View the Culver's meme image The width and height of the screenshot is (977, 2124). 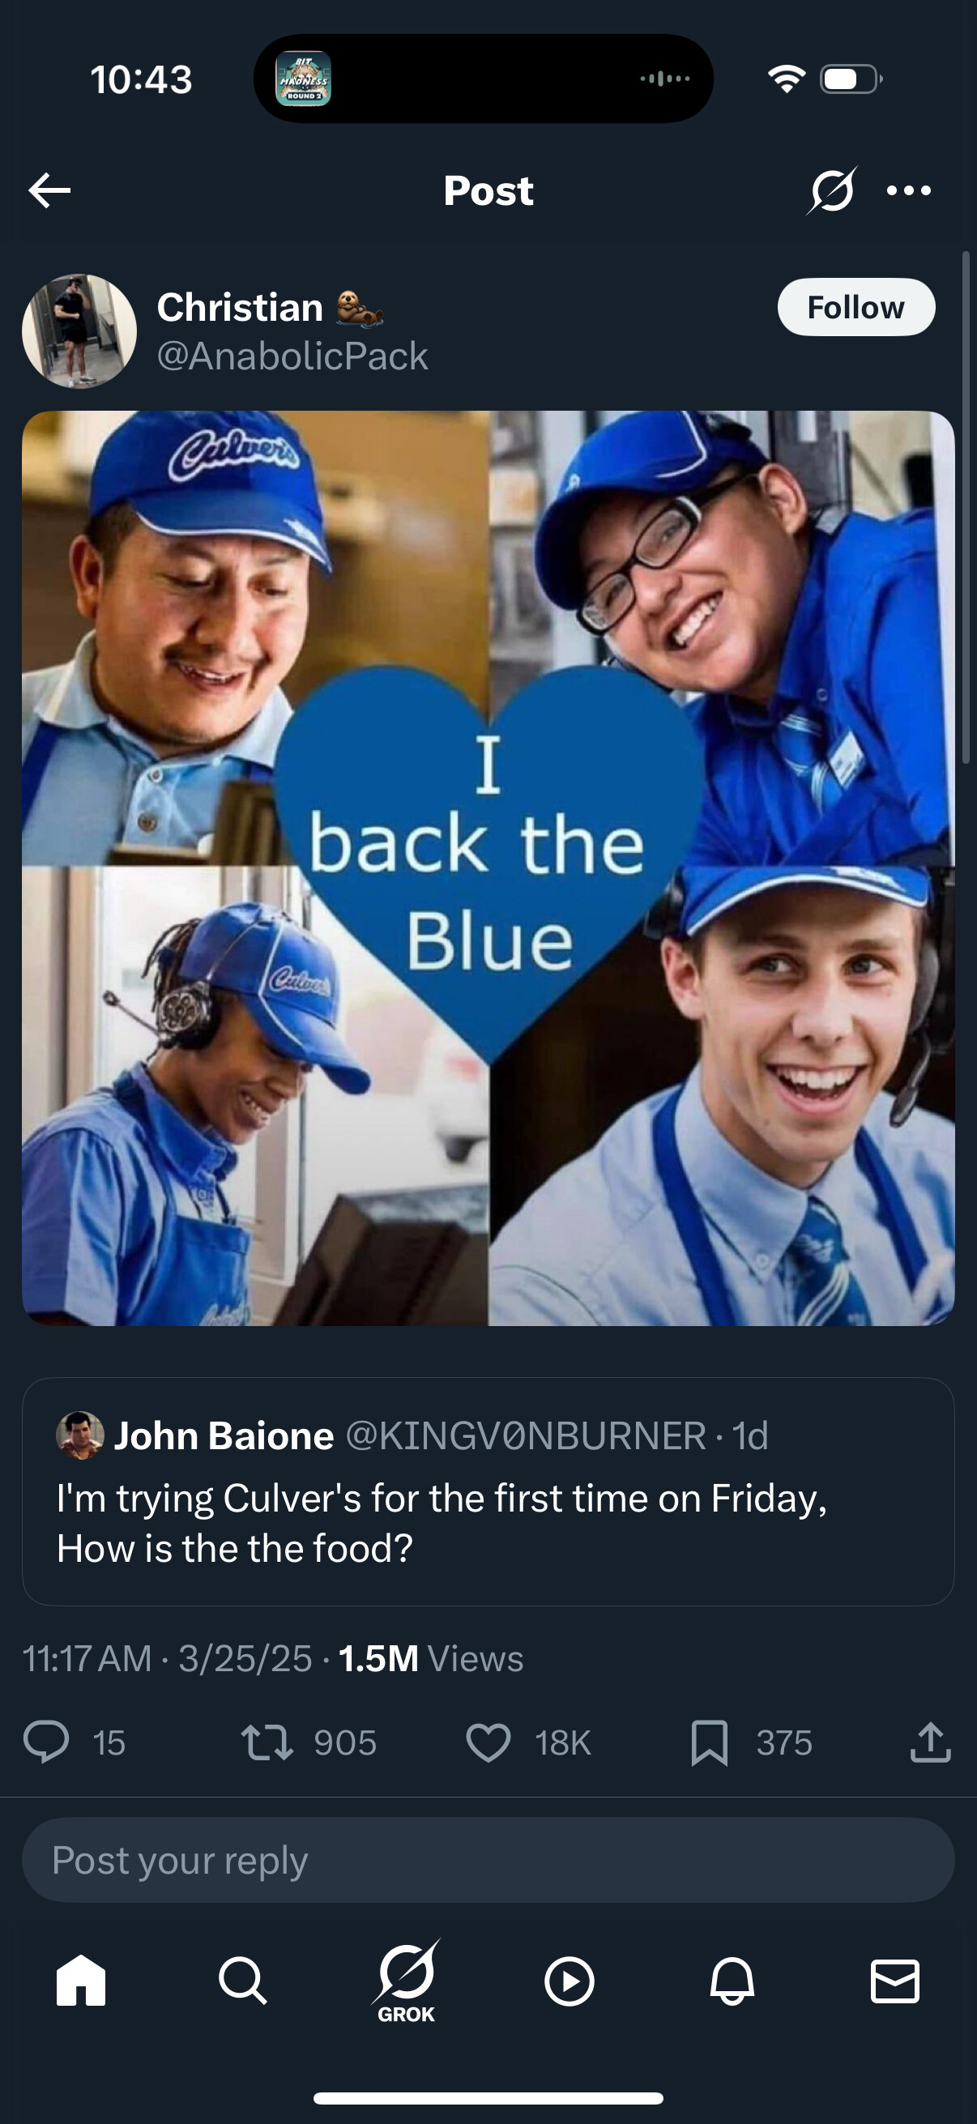[488, 868]
